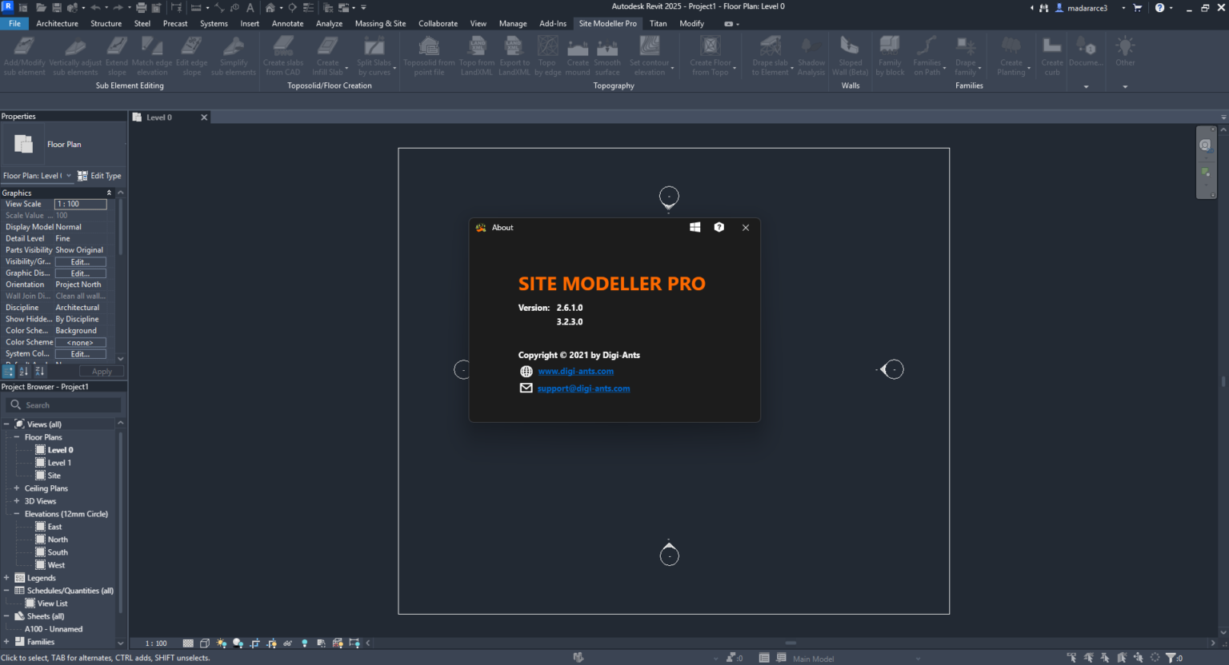The image size is (1229, 665).
Task: Switch to the Titan ribbon tab
Action: click(658, 23)
